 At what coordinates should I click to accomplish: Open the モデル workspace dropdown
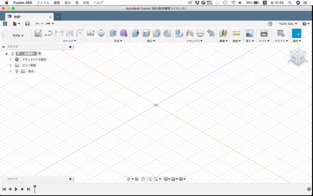(18, 36)
